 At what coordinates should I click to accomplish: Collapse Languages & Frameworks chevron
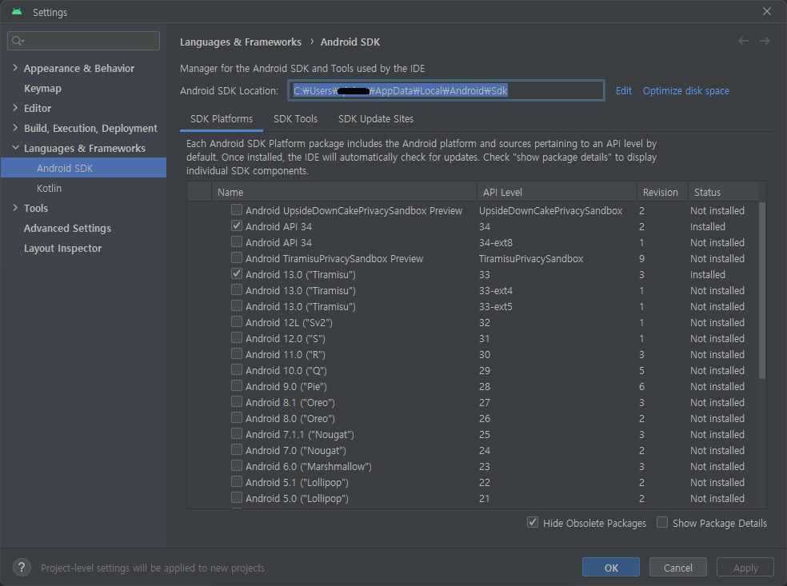[15, 148]
